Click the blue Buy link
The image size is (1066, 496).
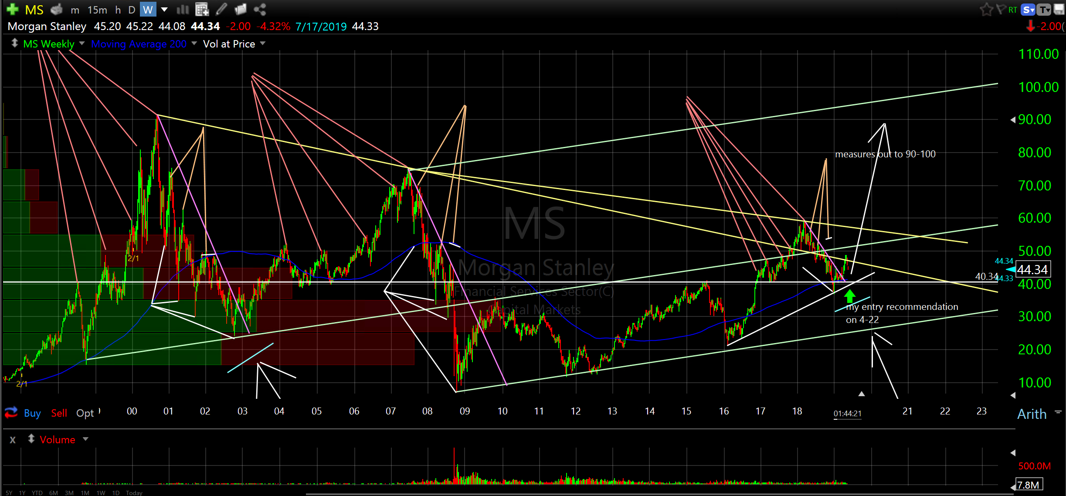[32, 413]
